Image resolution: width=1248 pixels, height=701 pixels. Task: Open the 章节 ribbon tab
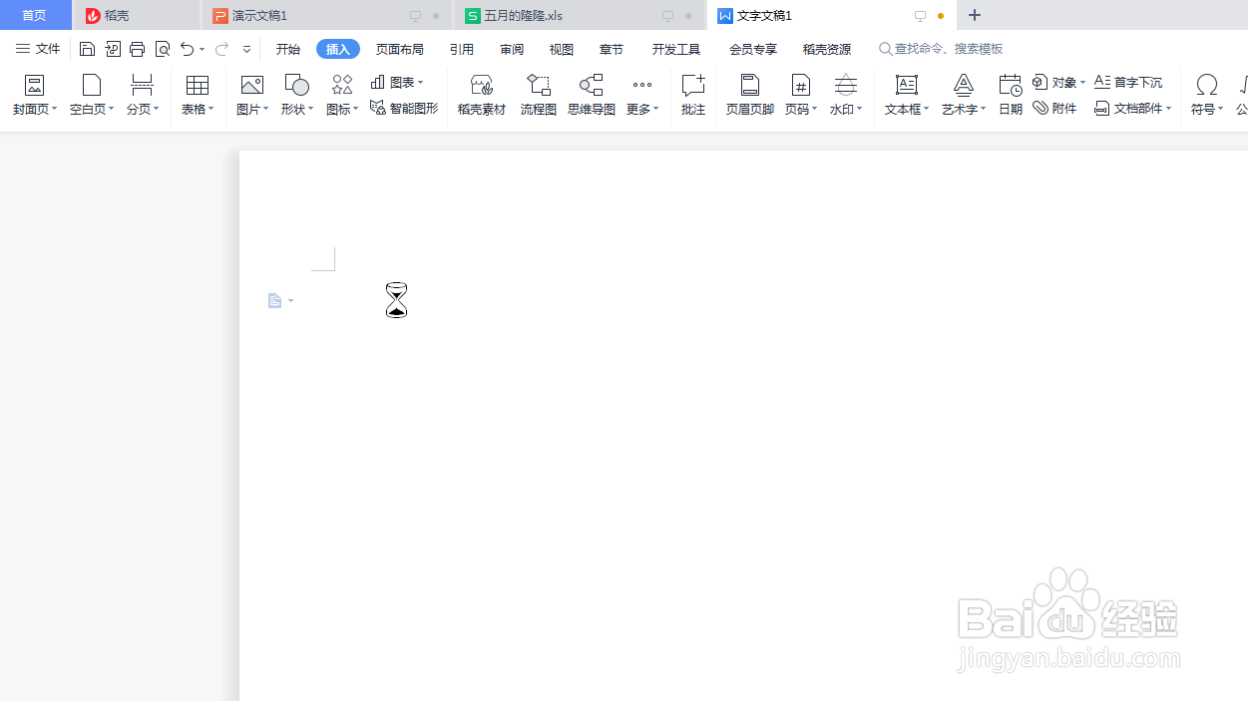pos(612,49)
